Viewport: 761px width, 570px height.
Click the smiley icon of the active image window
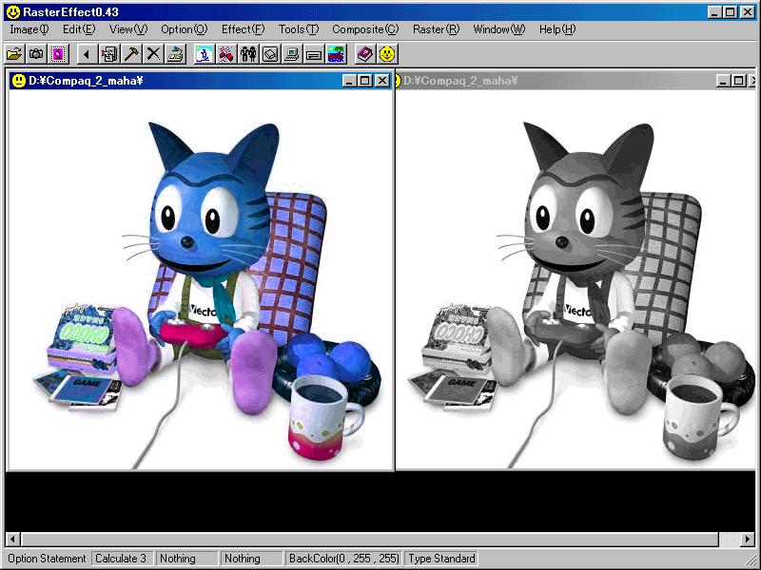pyautogui.click(x=18, y=81)
